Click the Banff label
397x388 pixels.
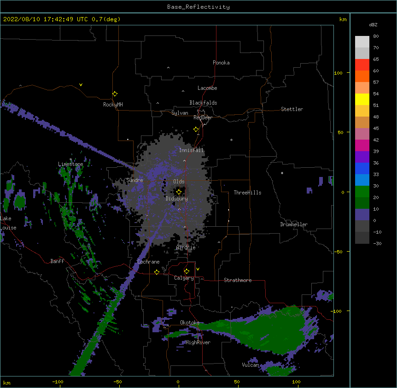[57, 261]
